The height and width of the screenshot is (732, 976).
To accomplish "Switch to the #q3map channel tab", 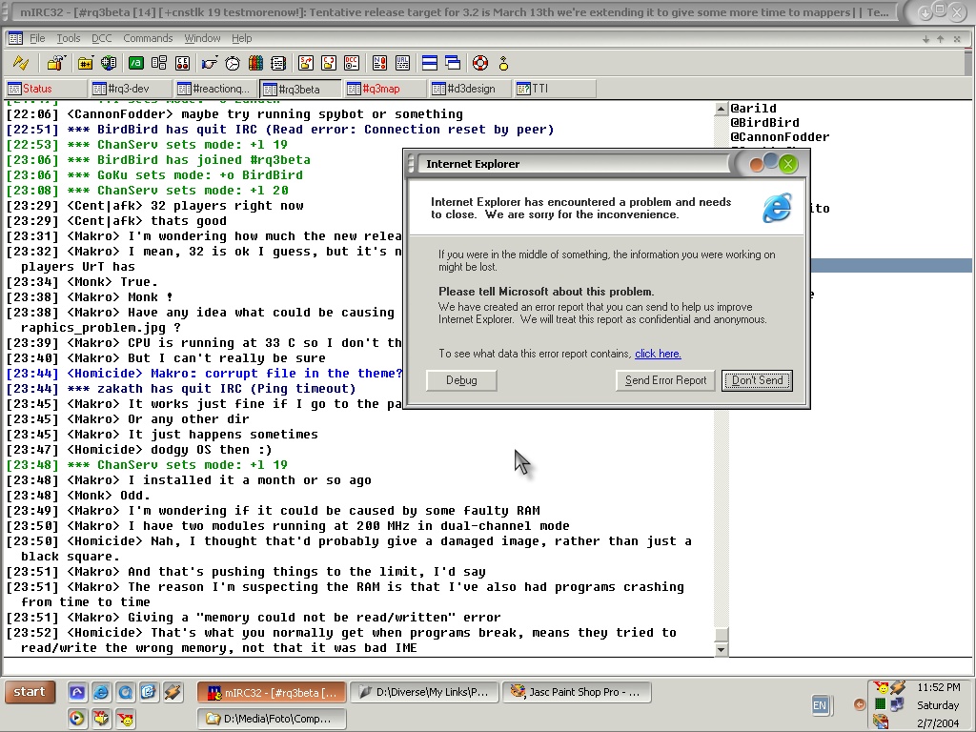I will point(381,89).
